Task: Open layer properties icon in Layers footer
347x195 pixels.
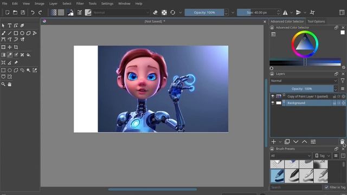Action: pos(313,142)
